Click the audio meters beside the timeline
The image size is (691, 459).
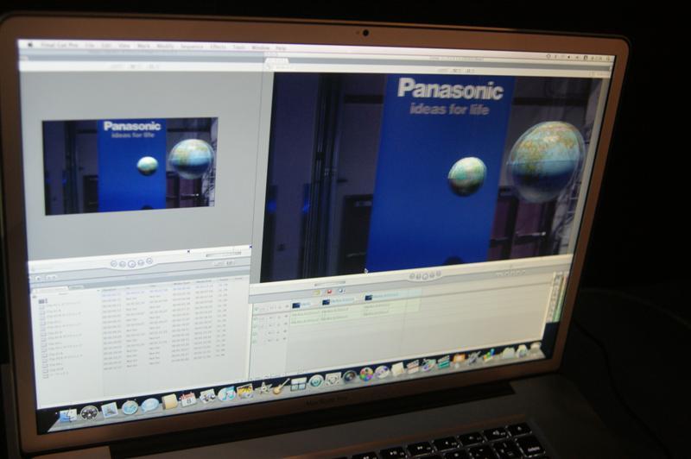tap(557, 297)
